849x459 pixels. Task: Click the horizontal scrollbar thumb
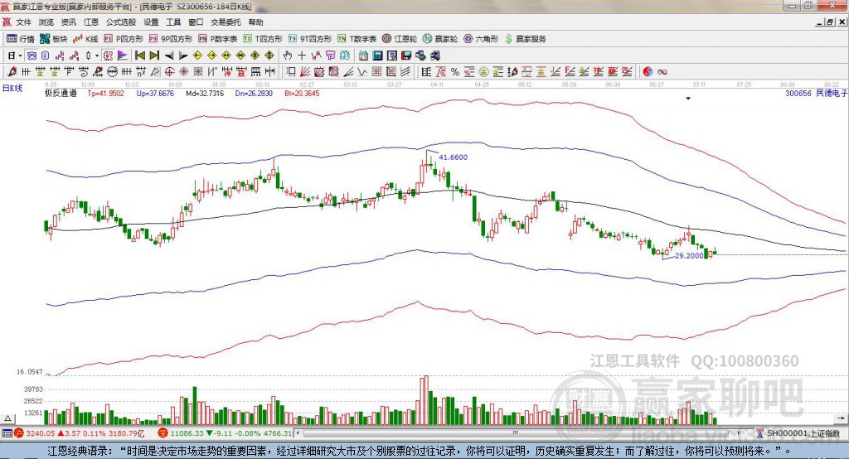[x=514, y=433]
